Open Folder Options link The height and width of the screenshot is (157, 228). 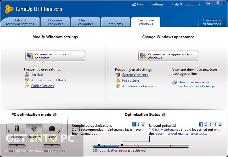(x=42, y=86)
